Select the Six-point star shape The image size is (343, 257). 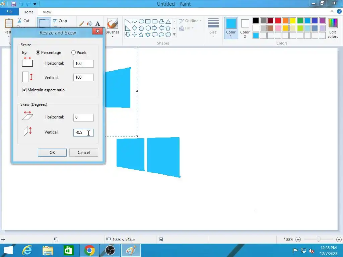pos(148,34)
